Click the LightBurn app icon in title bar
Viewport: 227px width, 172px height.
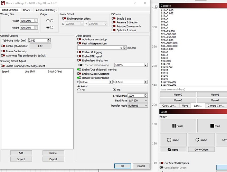(x=3, y=3)
